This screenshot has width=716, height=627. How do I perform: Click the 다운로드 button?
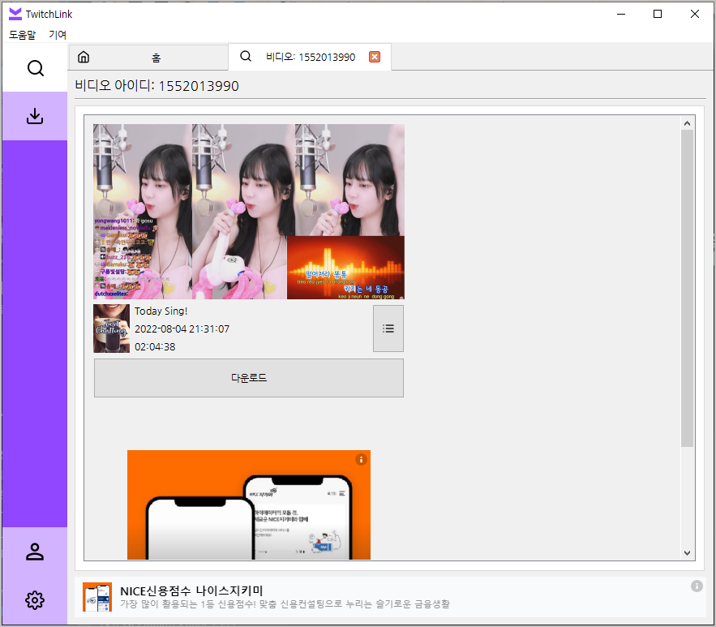coord(249,378)
